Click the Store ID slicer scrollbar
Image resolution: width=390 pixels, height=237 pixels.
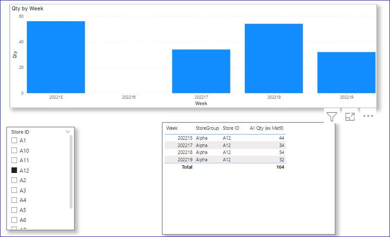(71, 172)
